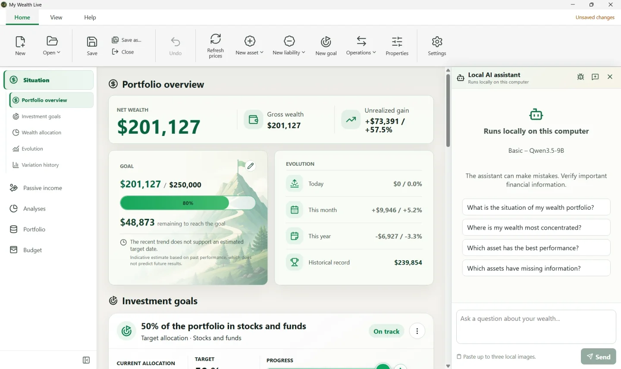The image size is (621, 369).
Task: Add a New goal
Action: 326,46
